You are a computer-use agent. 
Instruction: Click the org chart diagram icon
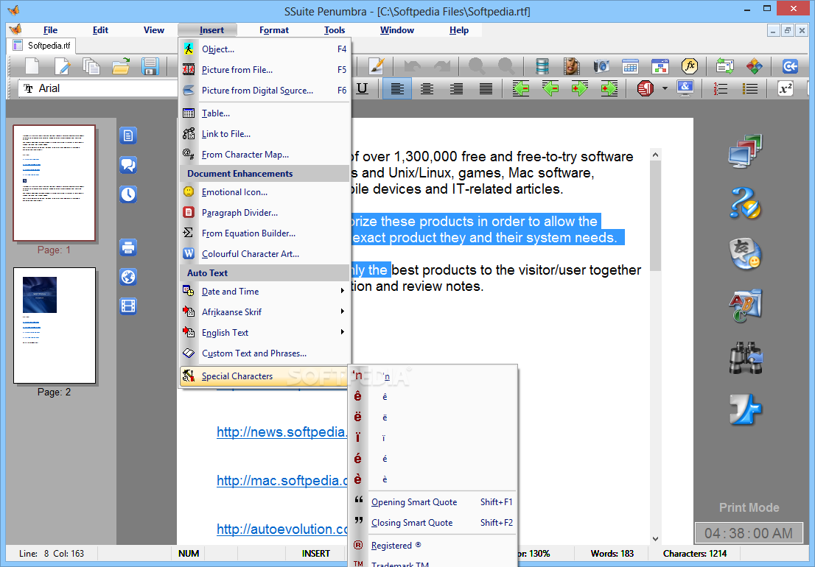[660, 66]
